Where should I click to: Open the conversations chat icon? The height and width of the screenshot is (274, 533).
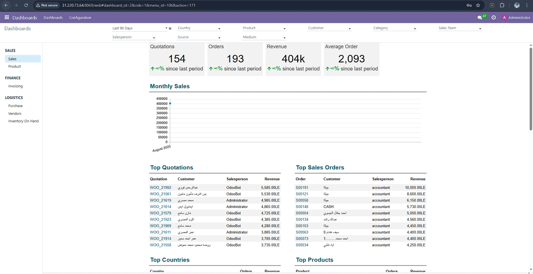[479, 18]
